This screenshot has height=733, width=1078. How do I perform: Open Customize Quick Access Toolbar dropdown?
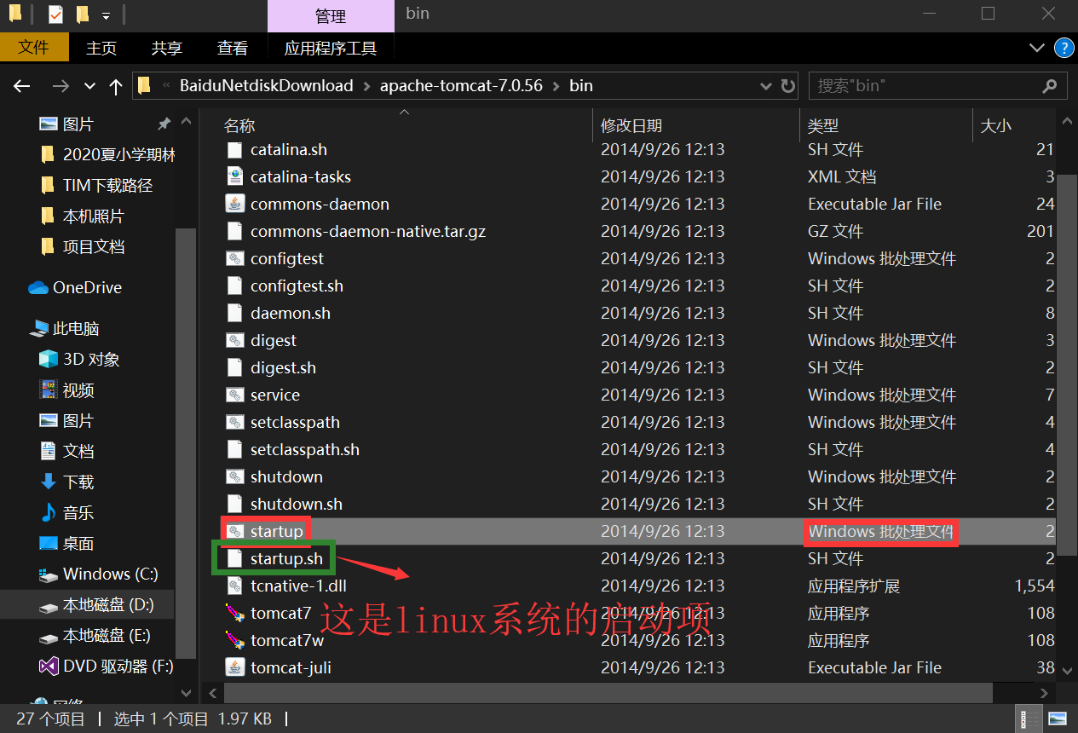106,15
